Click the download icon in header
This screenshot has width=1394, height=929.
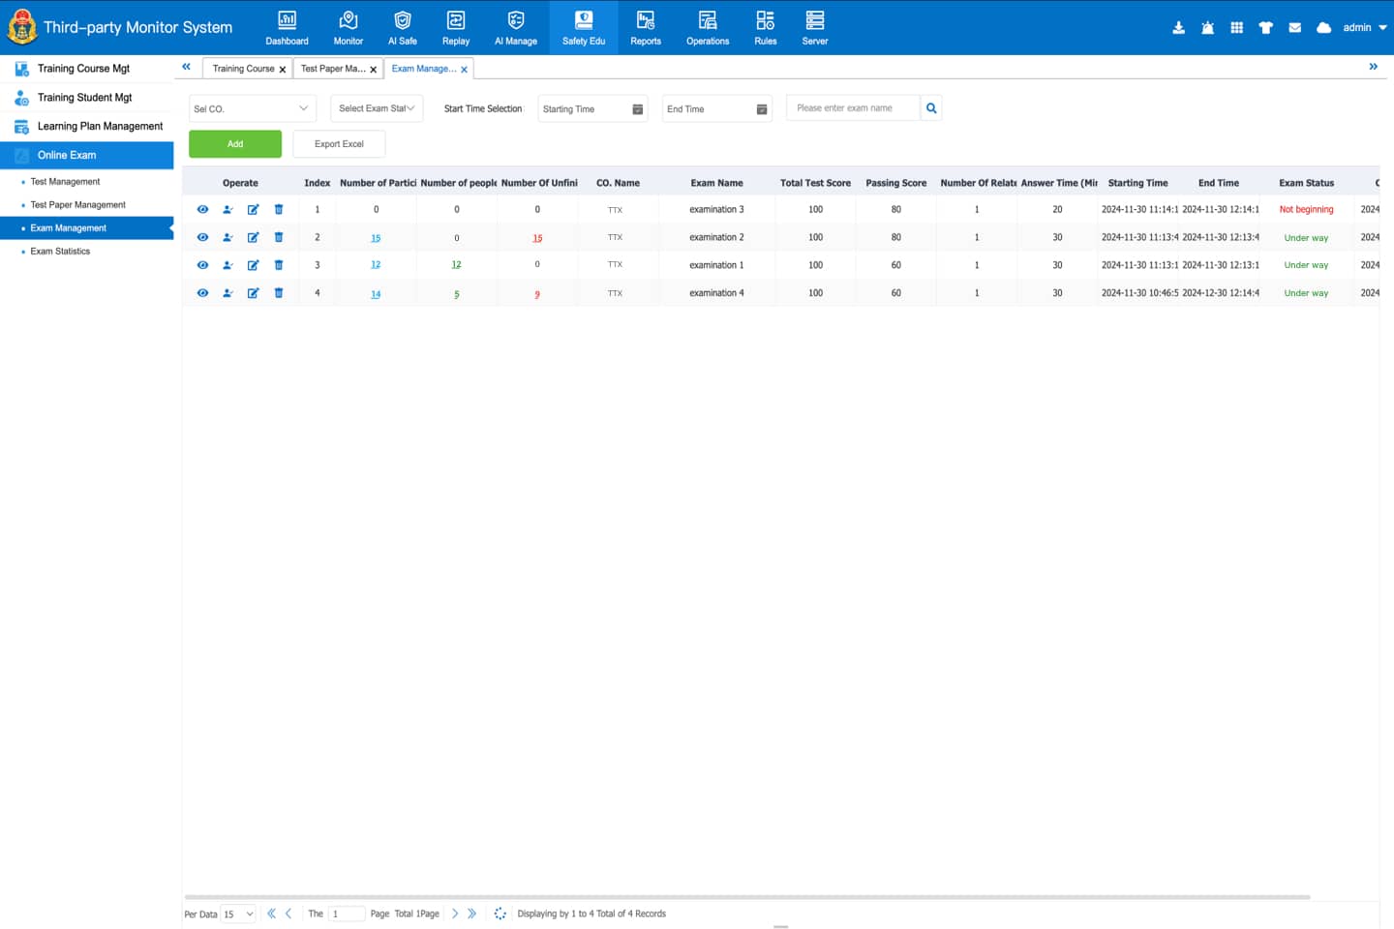(1178, 28)
